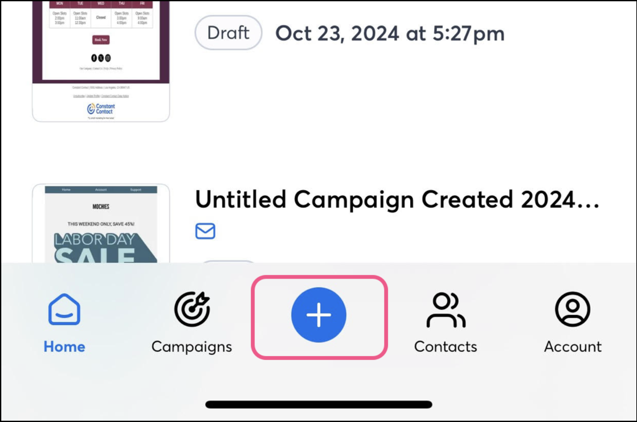This screenshot has width=637, height=422.
Task: Open Campaigns via the target icon
Action: click(192, 309)
